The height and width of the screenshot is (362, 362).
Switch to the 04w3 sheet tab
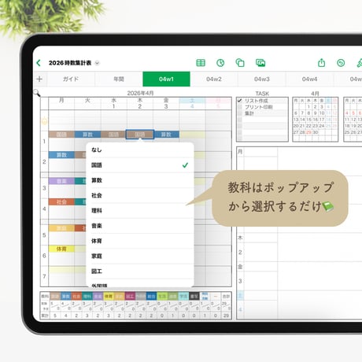point(262,79)
